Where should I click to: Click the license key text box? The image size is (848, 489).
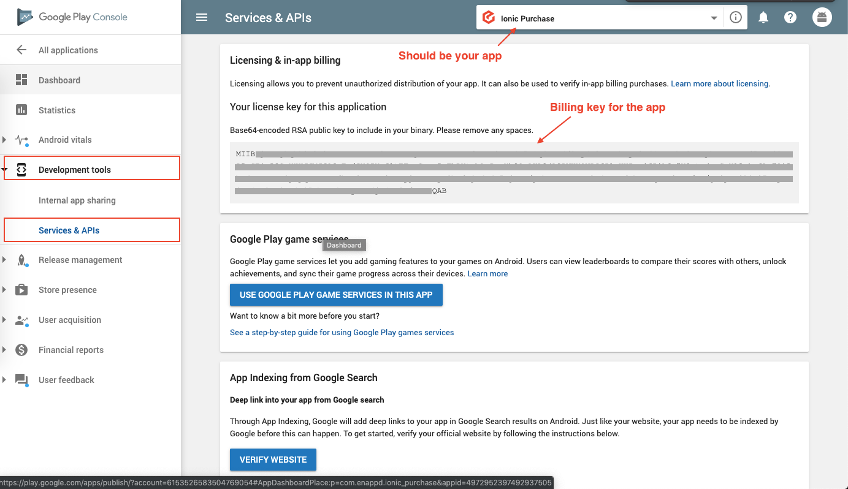(514, 173)
